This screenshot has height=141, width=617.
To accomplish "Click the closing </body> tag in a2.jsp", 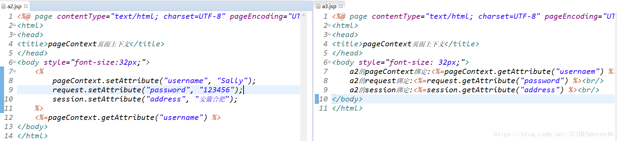I will (32, 127).
